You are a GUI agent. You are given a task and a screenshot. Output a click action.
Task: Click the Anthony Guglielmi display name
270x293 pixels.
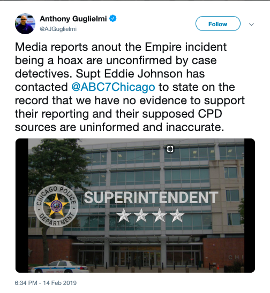pos(73,19)
